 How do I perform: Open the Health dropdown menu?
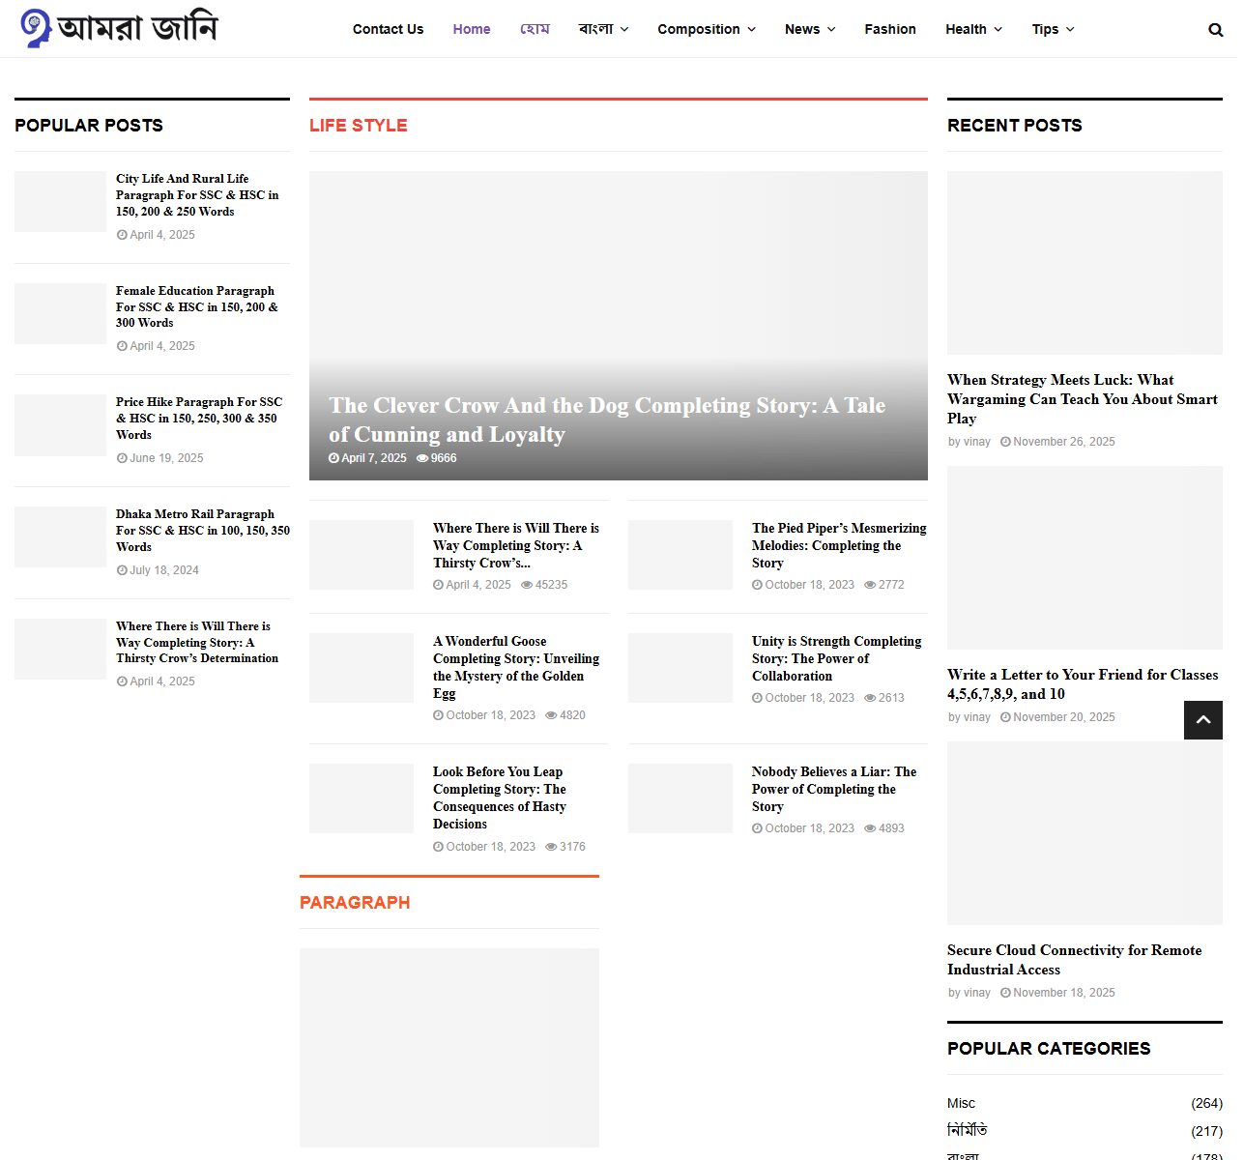(x=972, y=29)
